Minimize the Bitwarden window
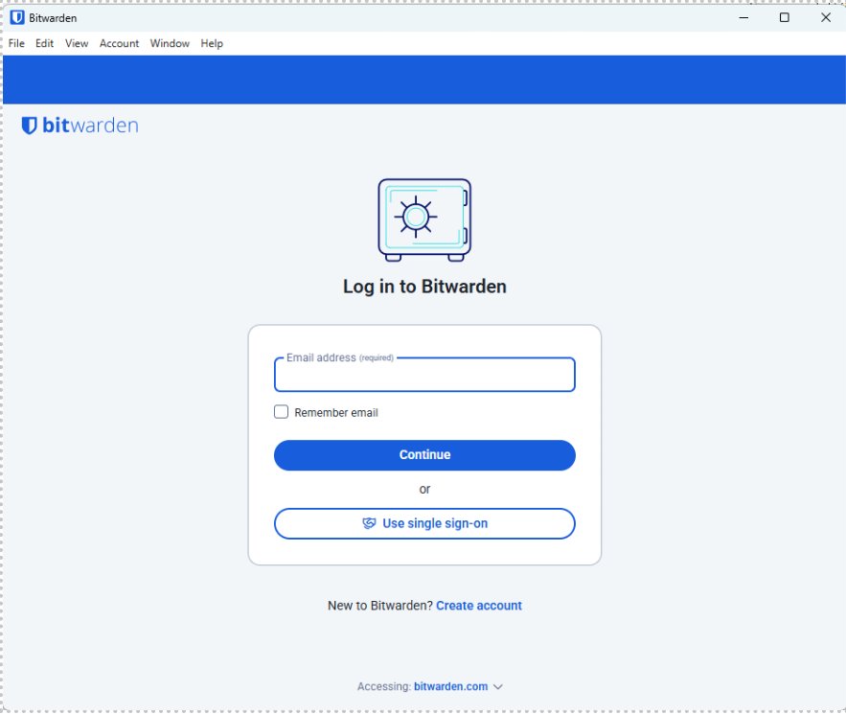This screenshot has height=714, width=846. coord(743,17)
